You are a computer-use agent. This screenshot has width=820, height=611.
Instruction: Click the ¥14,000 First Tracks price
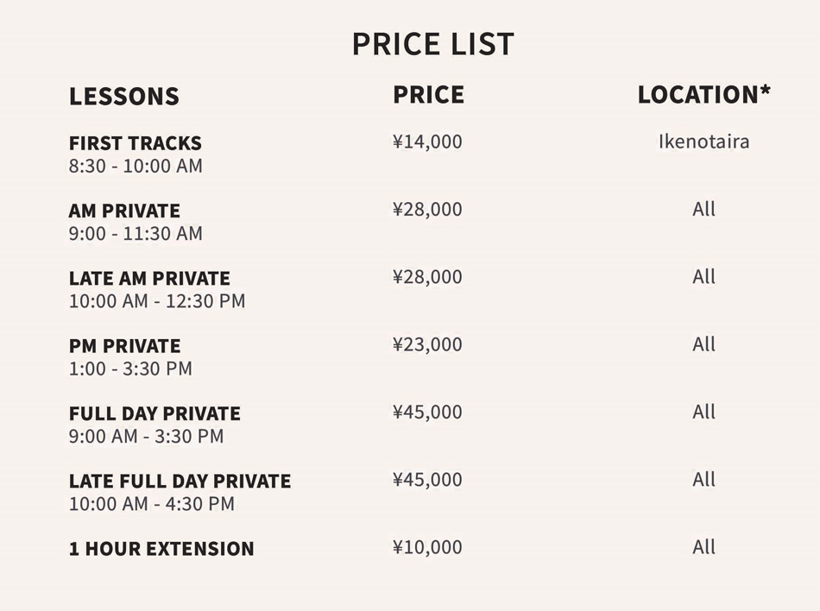tap(427, 142)
